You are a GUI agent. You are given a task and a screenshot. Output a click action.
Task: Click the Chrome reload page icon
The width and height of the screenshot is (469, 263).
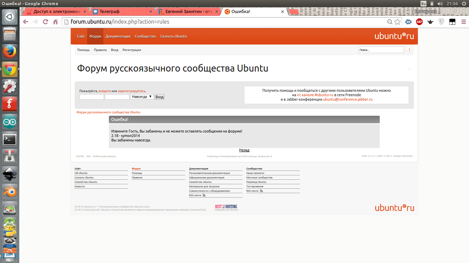point(45,22)
